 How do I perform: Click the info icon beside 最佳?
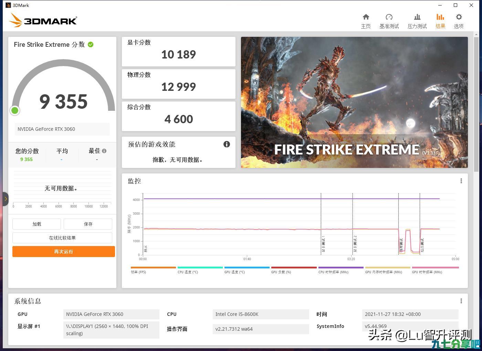104,151
